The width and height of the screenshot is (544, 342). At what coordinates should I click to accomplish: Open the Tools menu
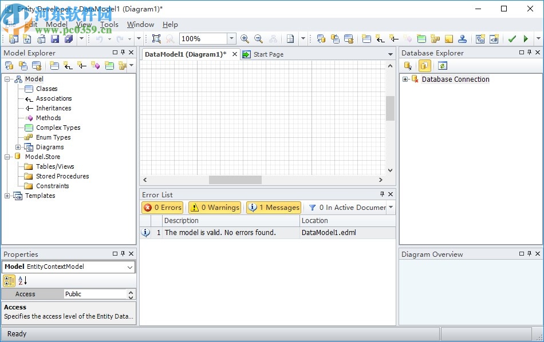(109, 24)
